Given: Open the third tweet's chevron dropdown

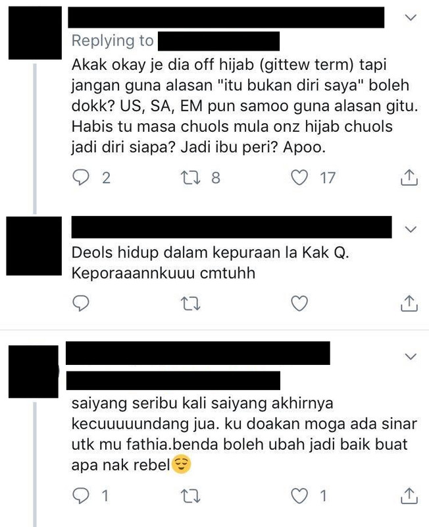Looking at the screenshot, I should point(411,356).
